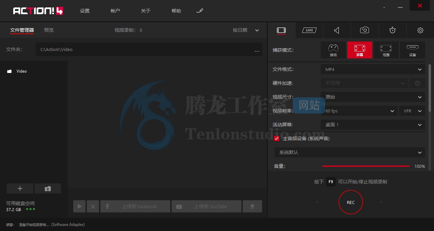The image size is (434, 231).
Task: Adjust the volume slider
Action: tap(366, 166)
